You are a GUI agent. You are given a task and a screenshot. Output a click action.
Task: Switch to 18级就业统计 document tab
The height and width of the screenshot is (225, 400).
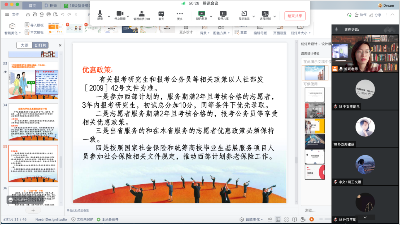[x=77, y=6]
